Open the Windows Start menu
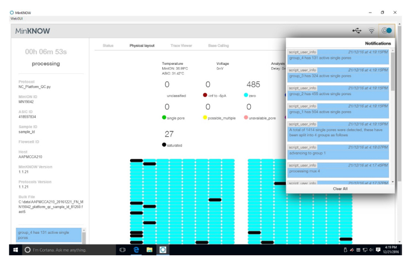Viewport: 416px width, 270px height. (15, 250)
